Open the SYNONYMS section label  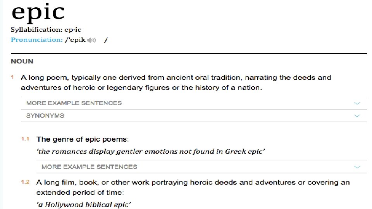tap(45, 116)
